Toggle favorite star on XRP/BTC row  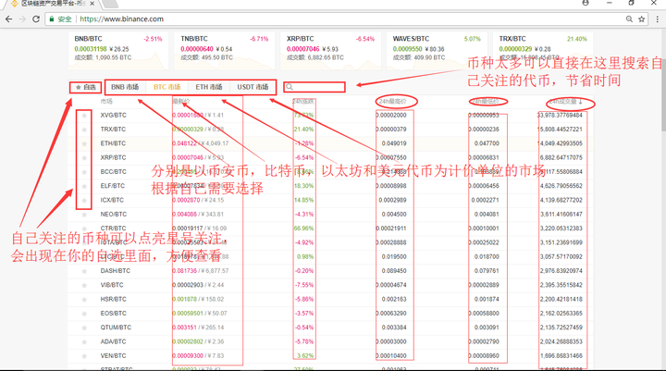(x=84, y=157)
